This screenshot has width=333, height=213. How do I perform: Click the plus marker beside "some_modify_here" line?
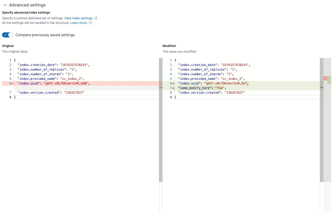pyautogui.click(x=173, y=88)
